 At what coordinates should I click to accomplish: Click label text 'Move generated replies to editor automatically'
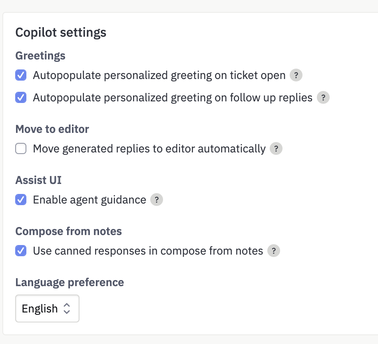(149, 149)
